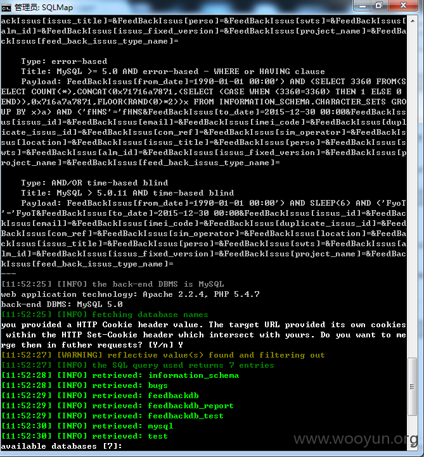This screenshot has width=424, height=457.
Task: Click the 'MySQL >= 5.0 AND error-based' title line
Action: [173, 72]
